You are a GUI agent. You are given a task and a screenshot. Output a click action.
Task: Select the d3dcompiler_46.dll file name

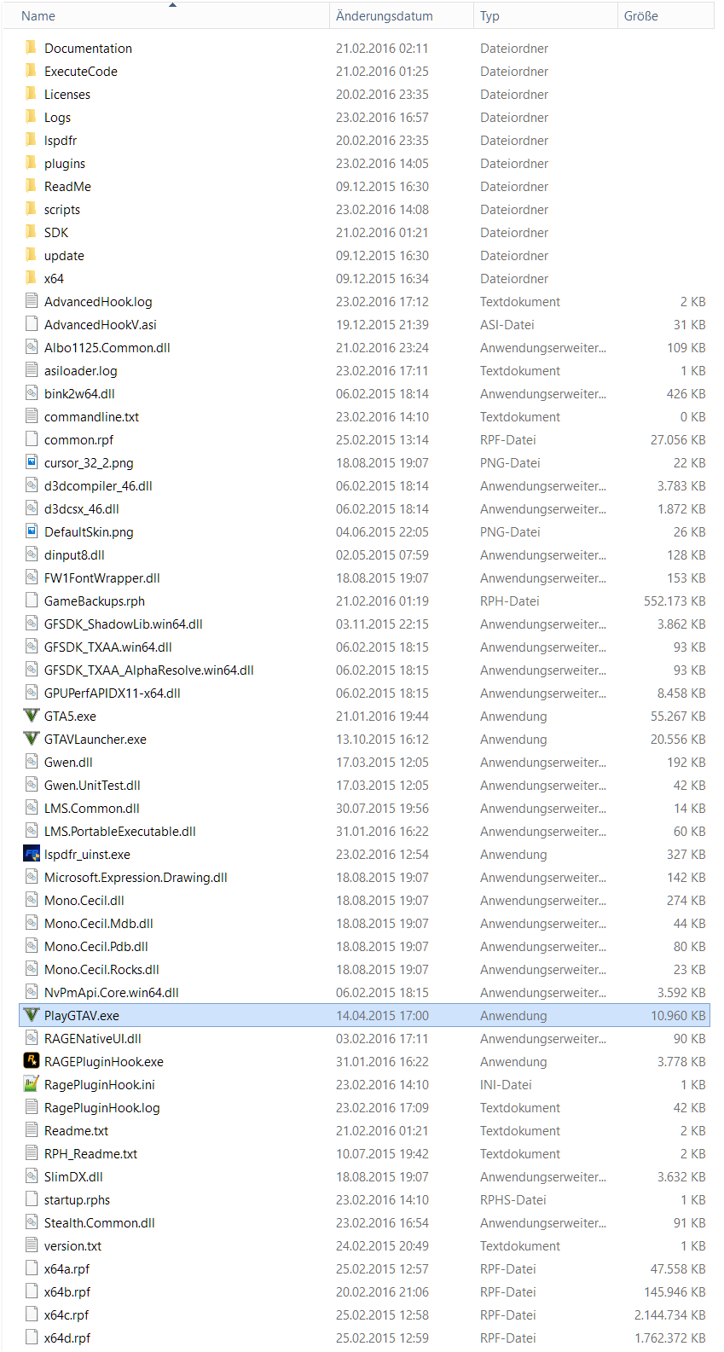(x=98, y=486)
